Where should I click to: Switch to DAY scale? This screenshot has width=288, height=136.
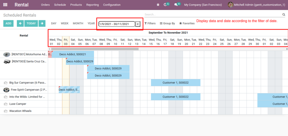point(54,24)
